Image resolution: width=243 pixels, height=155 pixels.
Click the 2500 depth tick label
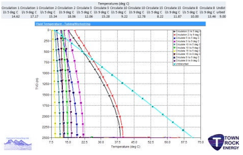point(46,138)
